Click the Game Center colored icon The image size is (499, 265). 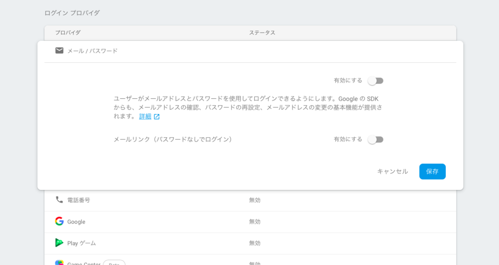59,263
